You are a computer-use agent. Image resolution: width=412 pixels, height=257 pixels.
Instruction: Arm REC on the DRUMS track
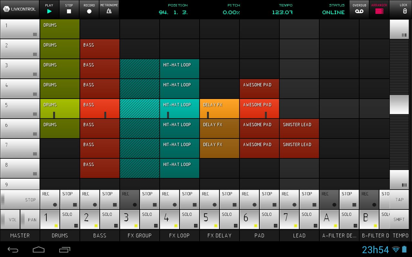50,199
